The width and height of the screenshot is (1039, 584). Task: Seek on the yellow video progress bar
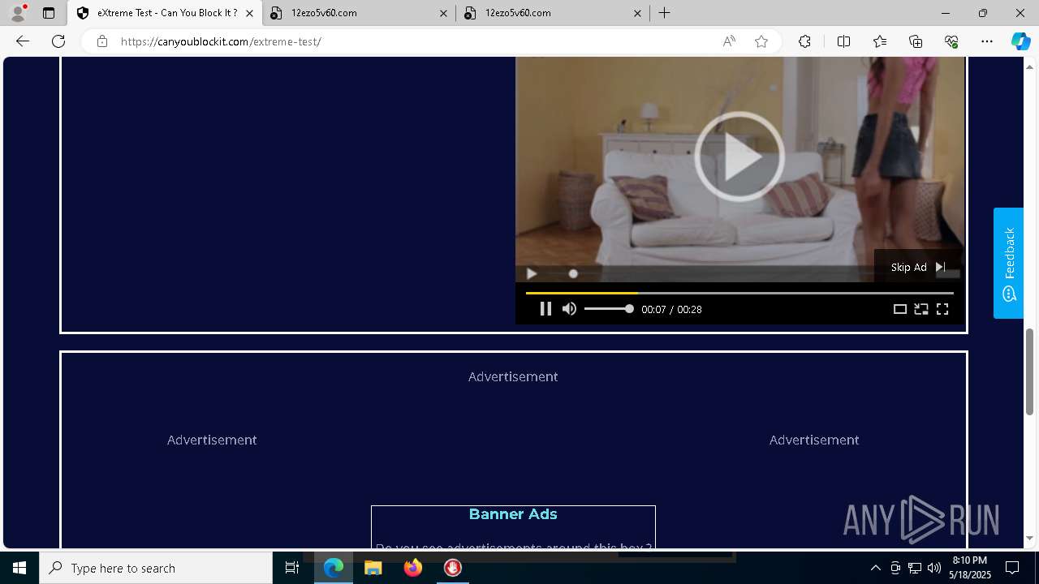click(x=739, y=293)
